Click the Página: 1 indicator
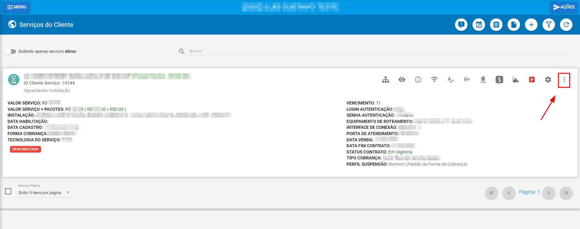580x229 pixels. (x=529, y=192)
